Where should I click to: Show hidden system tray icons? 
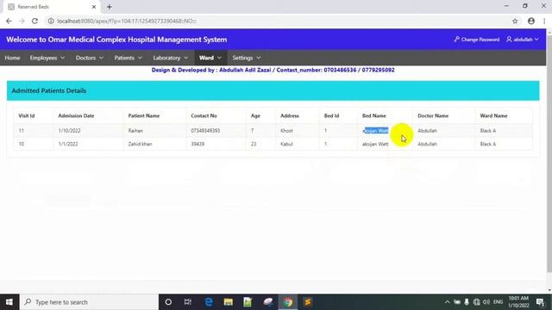(x=447, y=302)
